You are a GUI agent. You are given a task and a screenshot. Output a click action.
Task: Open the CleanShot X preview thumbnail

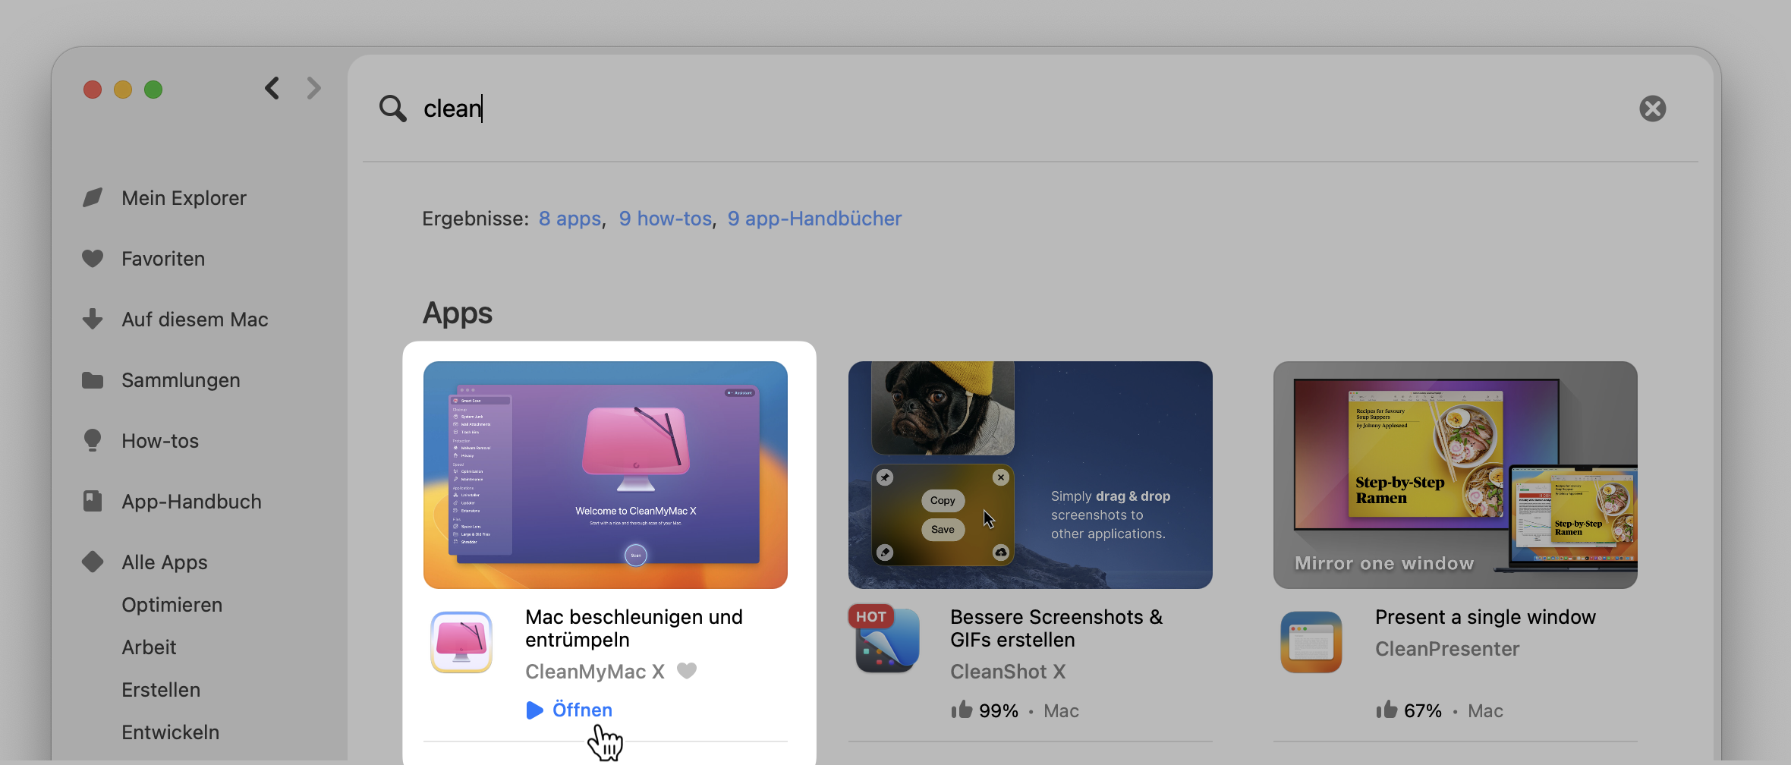(x=1031, y=475)
